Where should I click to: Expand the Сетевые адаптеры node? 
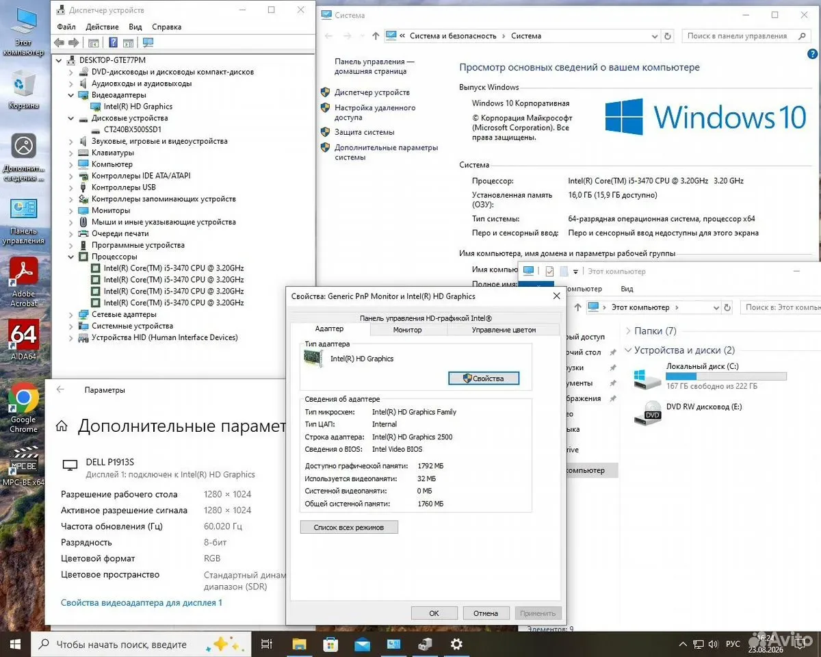pos(71,314)
